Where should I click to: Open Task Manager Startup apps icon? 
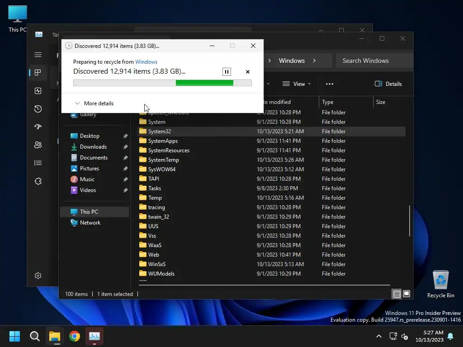pyautogui.click(x=38, y=127)
